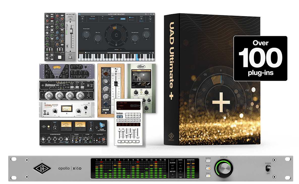The height and width of the screenshot is (184, 299).
Task: Click the undo icon in Auto-Tune header
Action: tap(146, 14)
